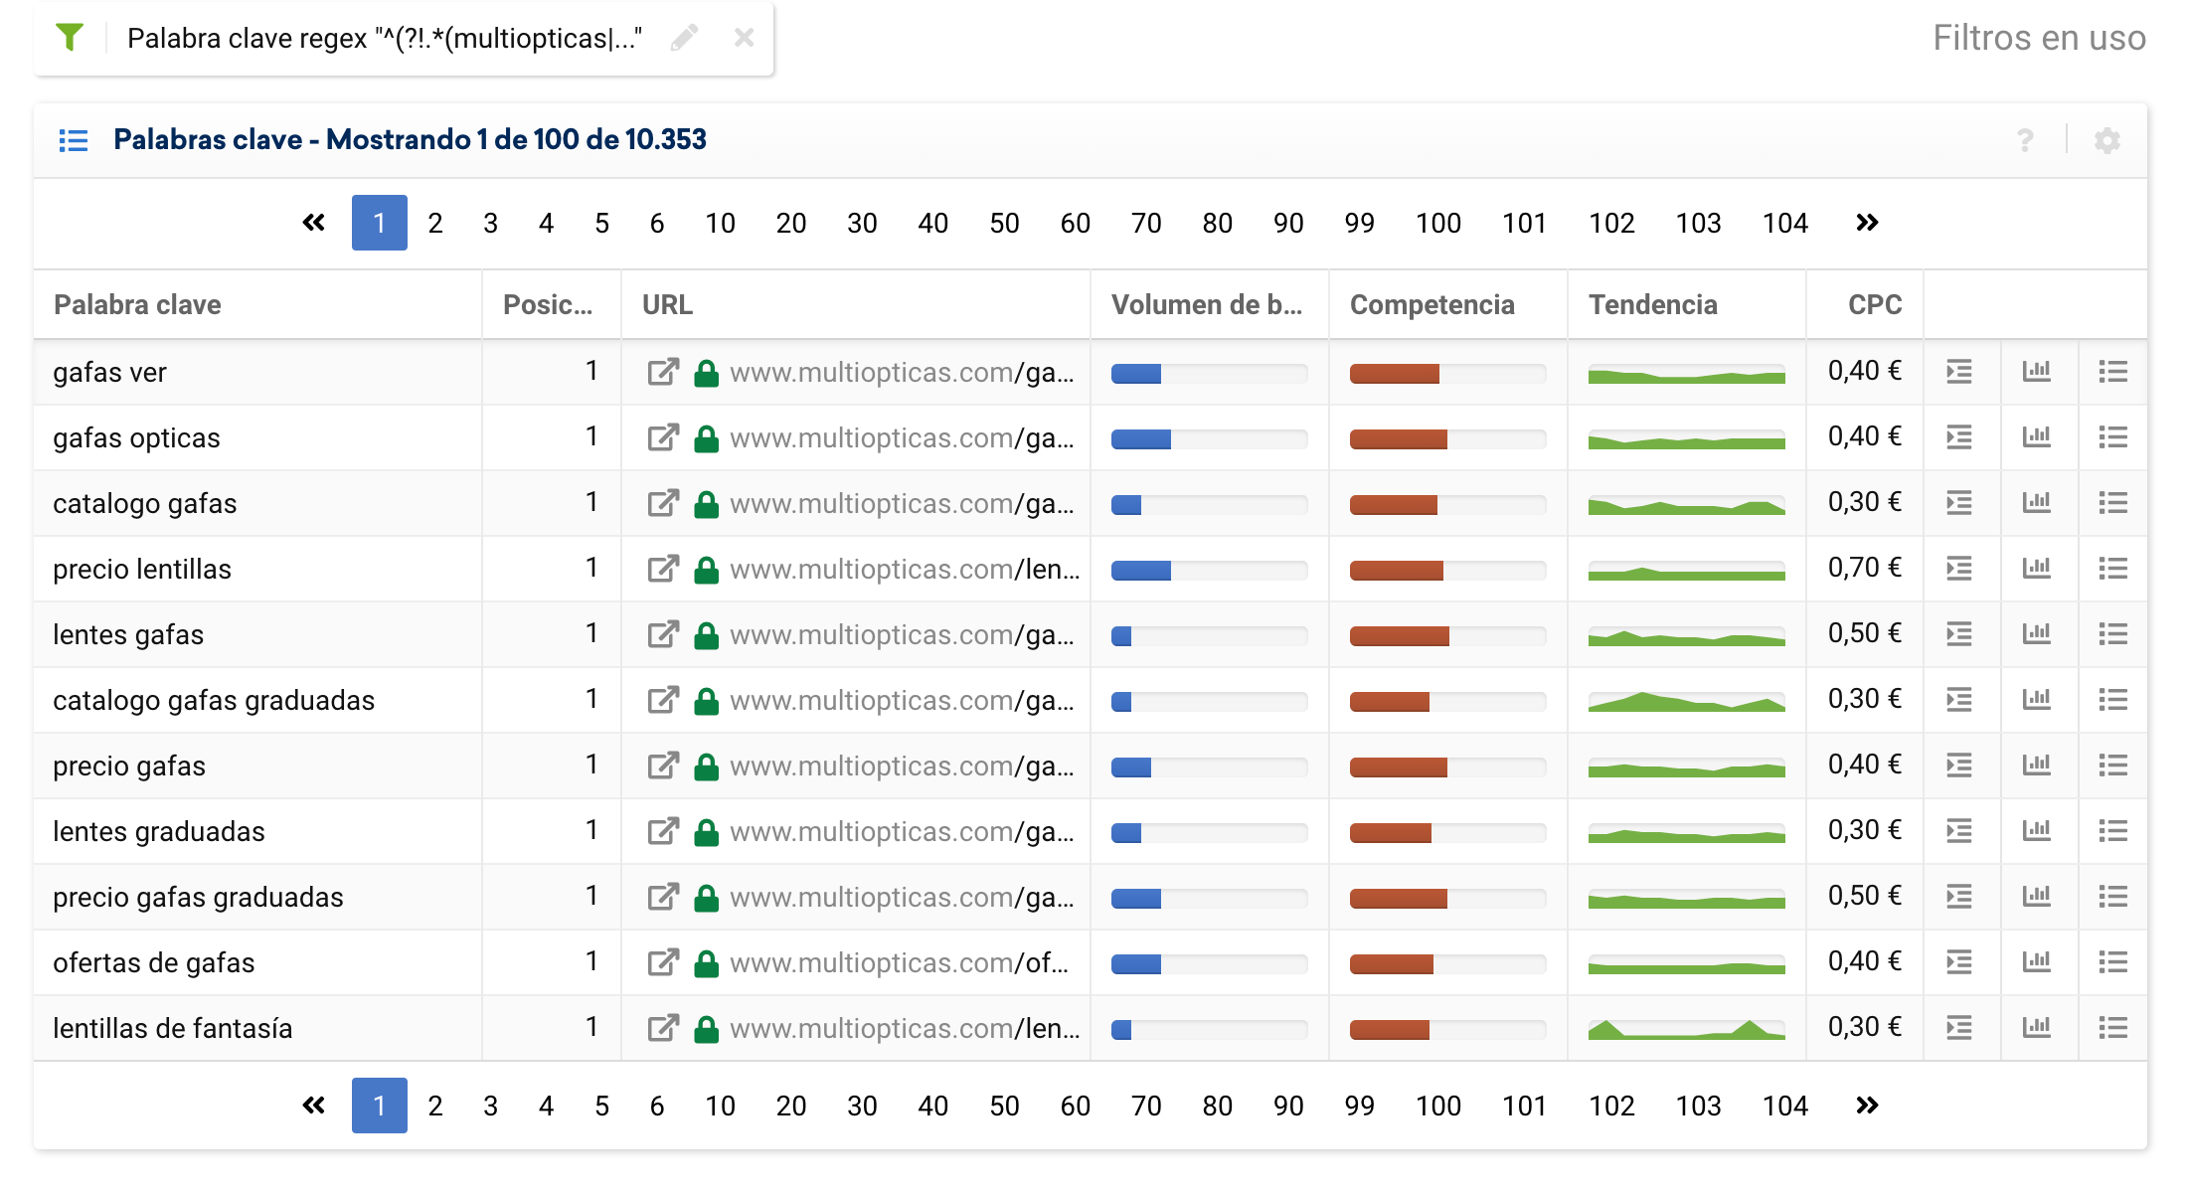Open chart icon for lentes gafas row
The image size is (2187, 1193).
2037,634
